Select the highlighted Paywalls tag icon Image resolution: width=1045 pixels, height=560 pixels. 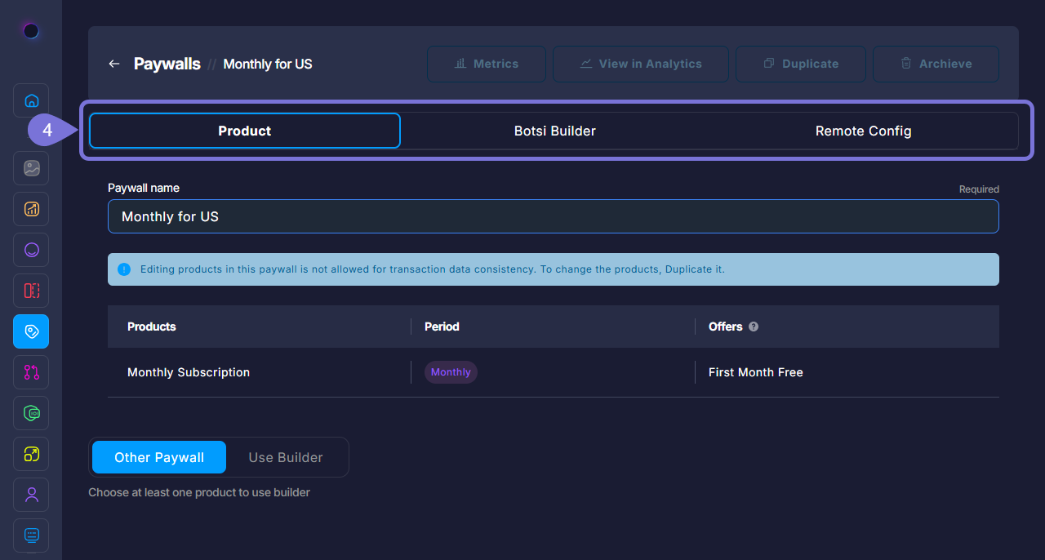point(30,331)
